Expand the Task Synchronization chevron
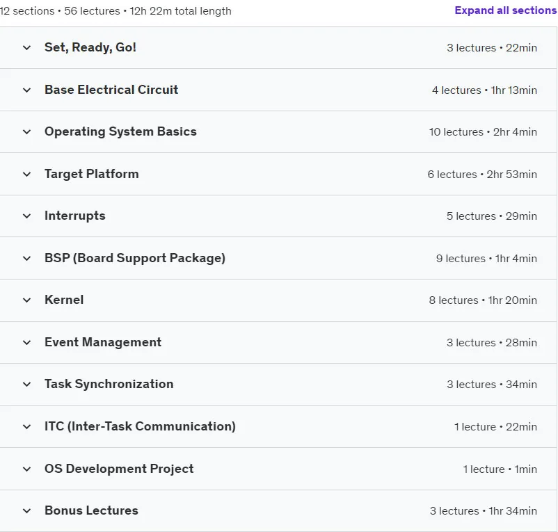558x532 pixels. point(26,384)
